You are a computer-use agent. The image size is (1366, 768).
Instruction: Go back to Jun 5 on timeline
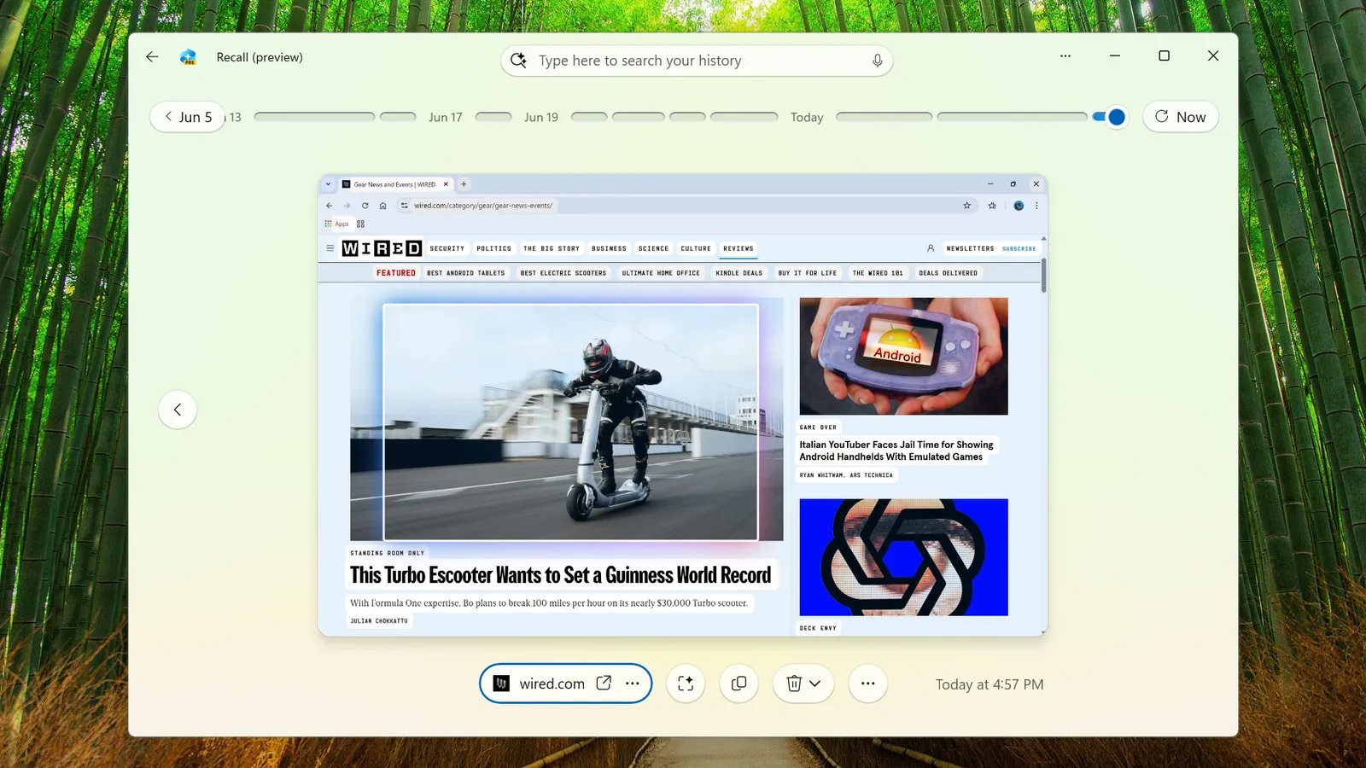188,117
